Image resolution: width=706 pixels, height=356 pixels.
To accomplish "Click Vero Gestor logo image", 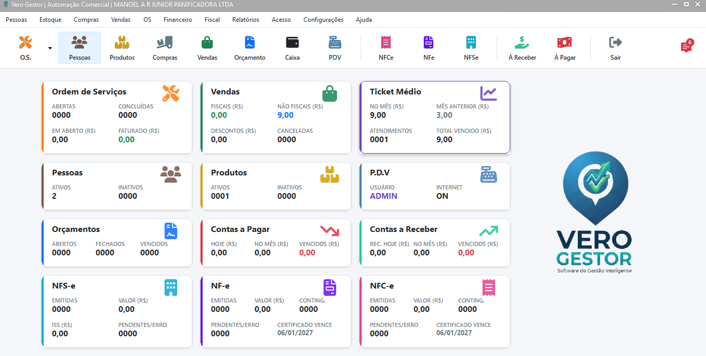I will pyautogui.click(x=594, y=213).
